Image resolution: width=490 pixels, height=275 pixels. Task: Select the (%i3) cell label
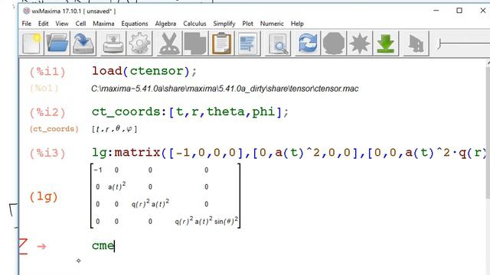[x=47, y=153]
